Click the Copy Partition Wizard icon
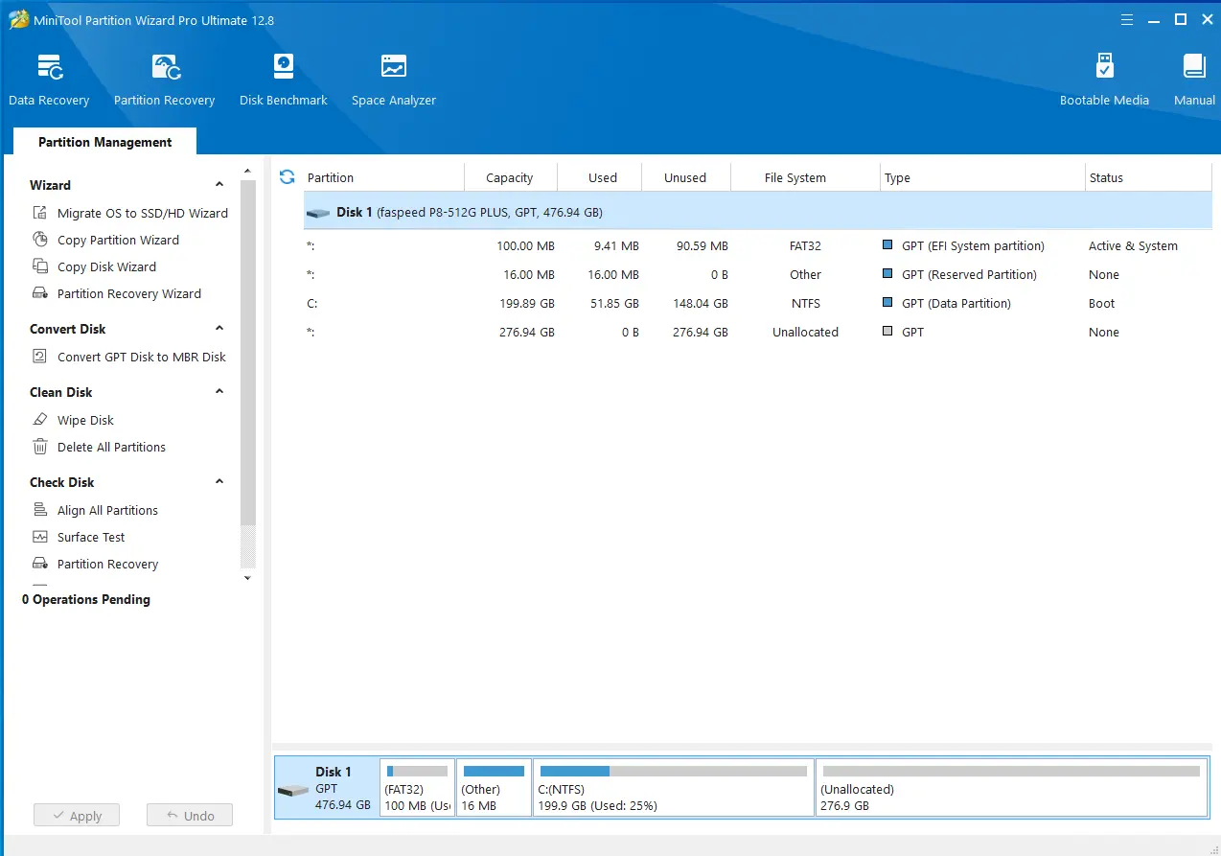 (x=40, y=240)
